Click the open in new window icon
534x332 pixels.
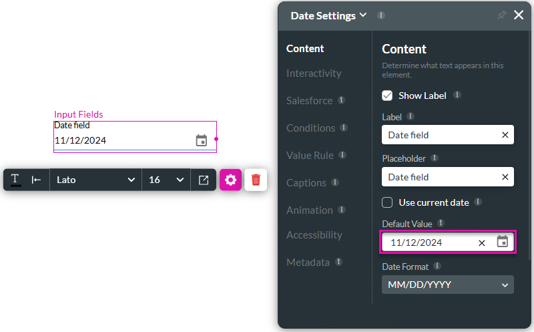click(x=204, y=180)
